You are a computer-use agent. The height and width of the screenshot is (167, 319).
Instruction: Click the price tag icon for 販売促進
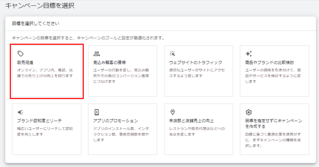point(21,54)
